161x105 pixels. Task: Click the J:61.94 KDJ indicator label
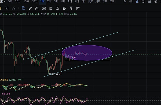click(6, 94)
